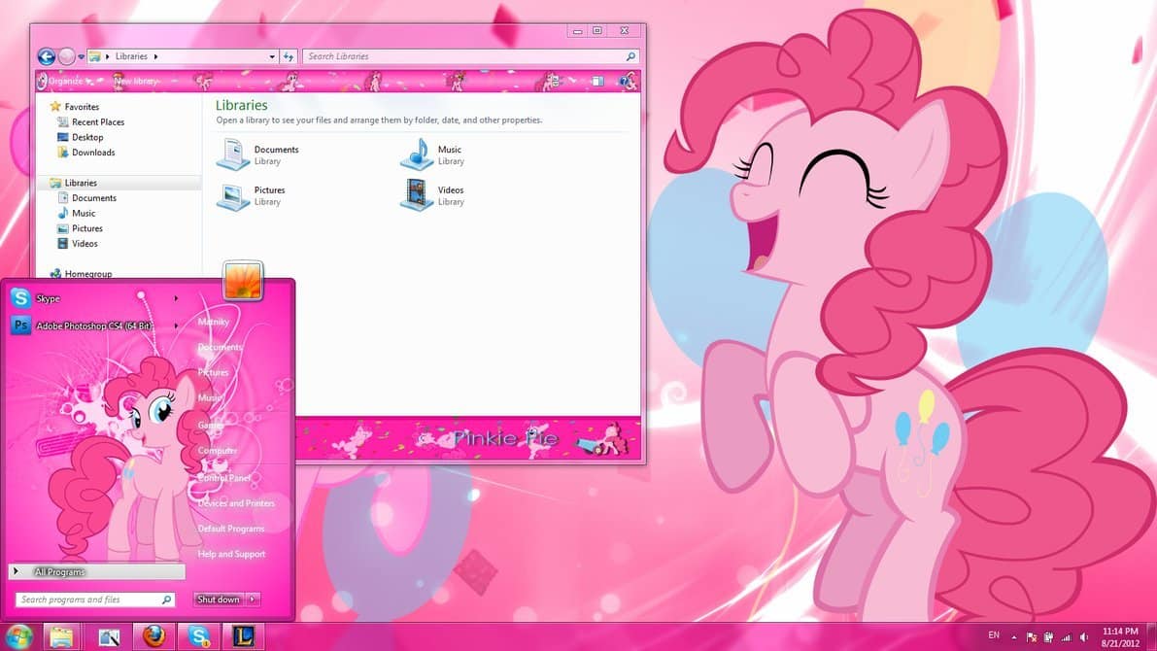Open the volume icon in system tray
1157x651 pixels.
click(1085, 636)
